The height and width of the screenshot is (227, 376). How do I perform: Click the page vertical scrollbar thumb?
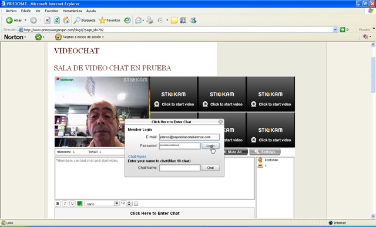tap(373, 75)
